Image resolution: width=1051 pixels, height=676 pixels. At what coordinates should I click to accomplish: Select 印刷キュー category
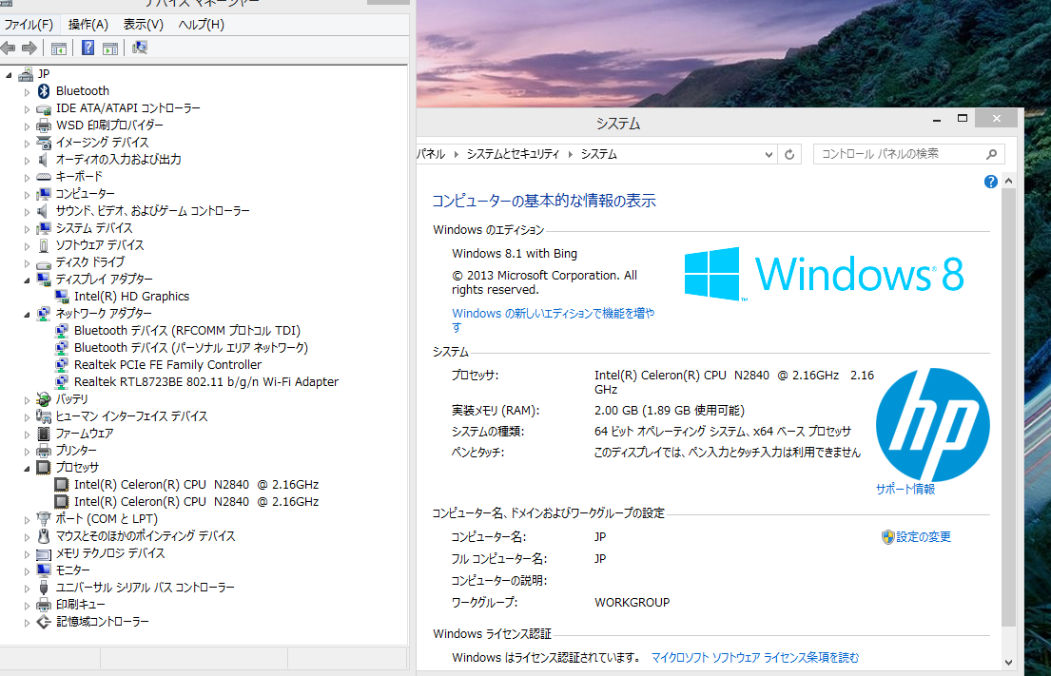coord(81,605)
